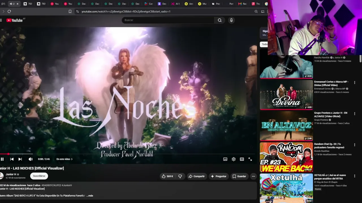This screenshot has height=203, width=362.
Task: Open 'Emmanuel Cortes x Marca MP - Divina' title
Action: point(331,83)
